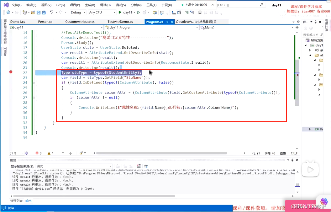Toggle Word Wrap icon in Output panel
331x212 pixels.
coord(146,166)
